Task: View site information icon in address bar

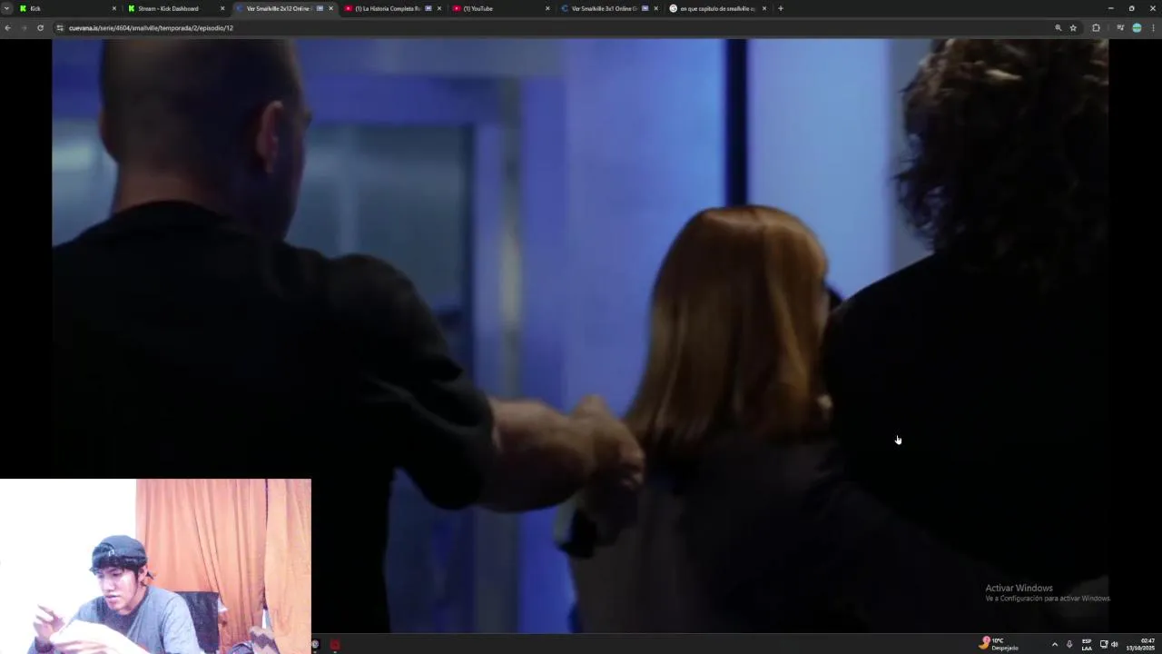Action: click(60, 28)
